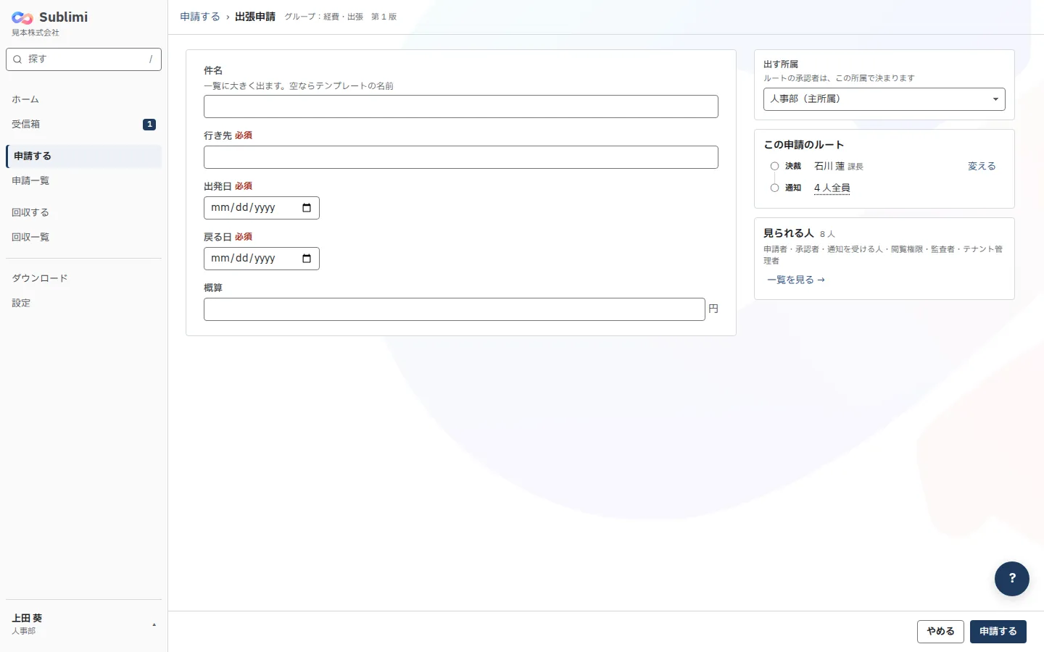
Task: Open the 出す所属 dropdown 人事部（主所属）
Action: click(x=884, y=99)
